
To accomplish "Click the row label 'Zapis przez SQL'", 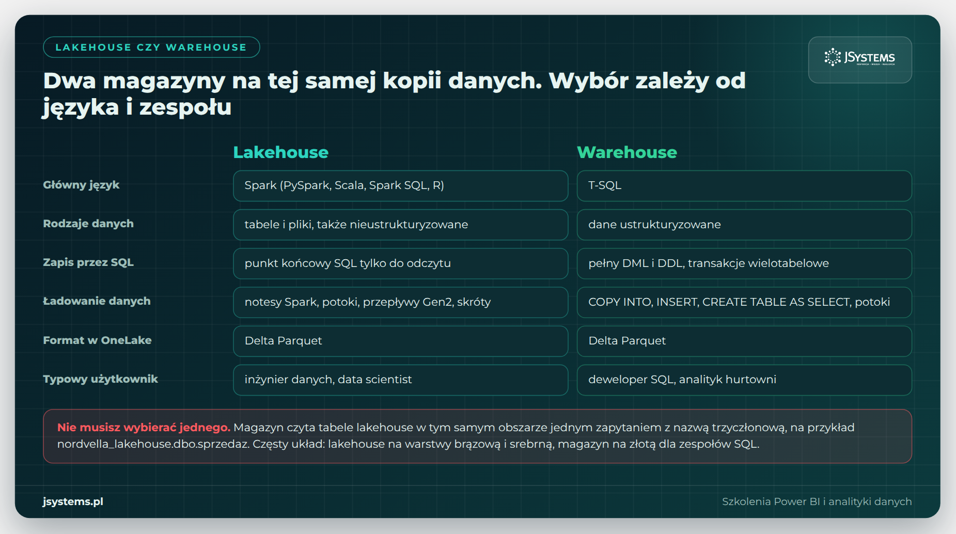I will (x=88, y=262).
